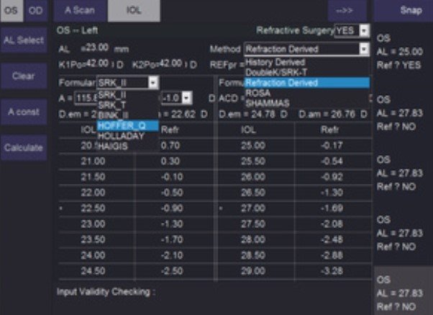Select History Derived method option
The width and height of the screenshot is (433, 315).
[x=274, y=62]
